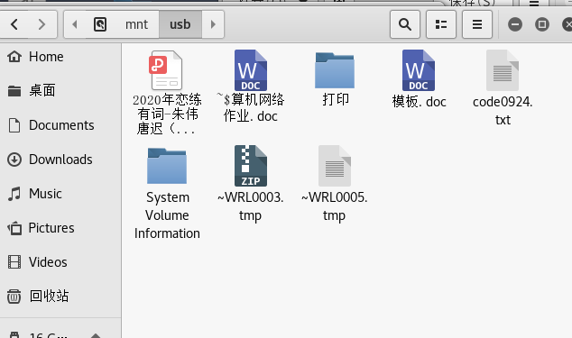Viewport: 572px width, 338px height.
Task: Click the file name label 模板.doc
Action: pos(419,102)
